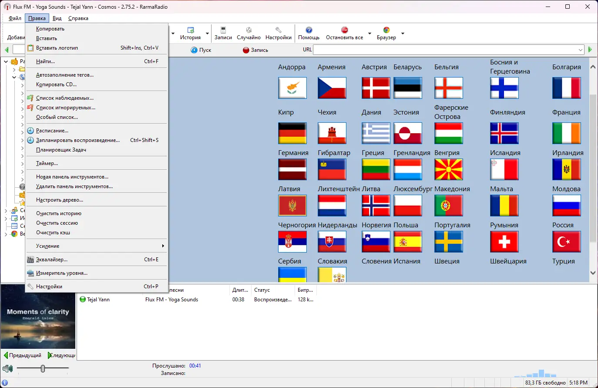Click Вставить логотип menu entry
This screenshot has height=388, width=598.
(x=97, y=48)
